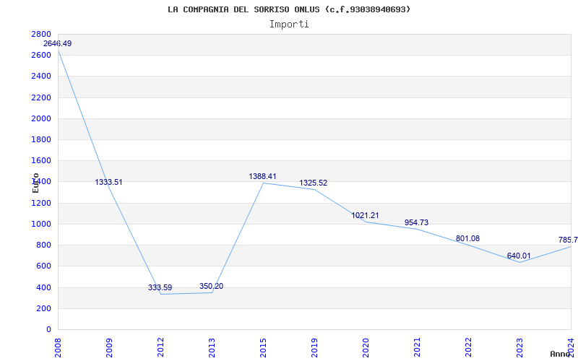Click the 400 y-axis tick label

(43, 287)
